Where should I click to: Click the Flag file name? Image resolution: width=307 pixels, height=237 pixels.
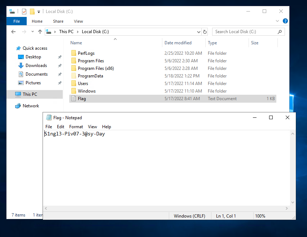click(82, 99)
